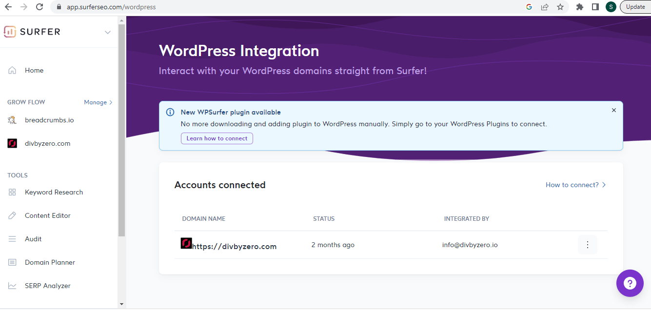Click the sidebar scroll down arrow
The image size is (651, 310).
[121, 304]
